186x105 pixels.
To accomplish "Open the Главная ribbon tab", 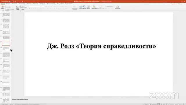I will [3, 4].
